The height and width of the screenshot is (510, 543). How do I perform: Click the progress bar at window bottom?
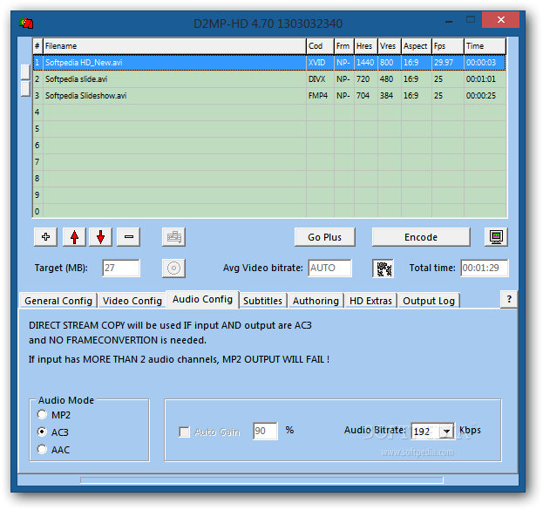pos(261,479)
